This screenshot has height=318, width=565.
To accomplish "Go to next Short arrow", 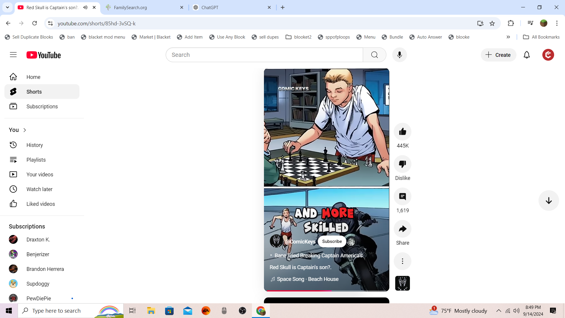I will click(x=549, y=201).
